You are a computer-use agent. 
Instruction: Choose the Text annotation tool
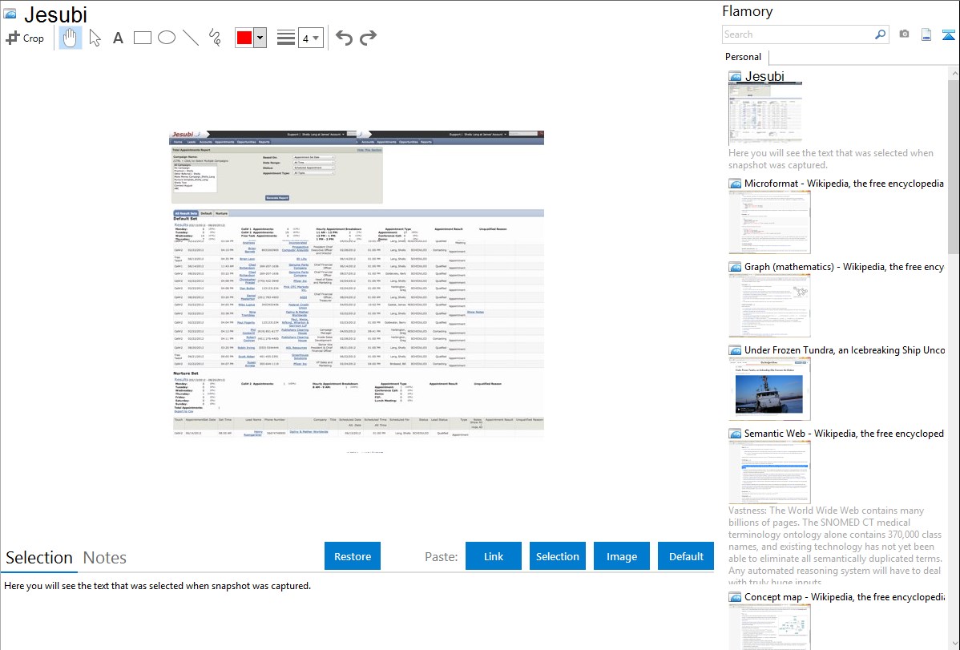[118, 38]
